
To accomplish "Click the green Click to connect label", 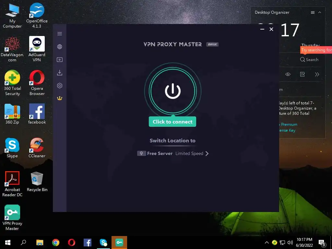I will (x=172, y=122).
